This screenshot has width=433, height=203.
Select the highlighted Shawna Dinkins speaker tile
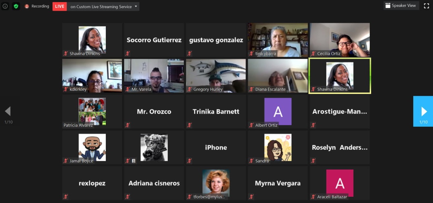tap(340, 76)
